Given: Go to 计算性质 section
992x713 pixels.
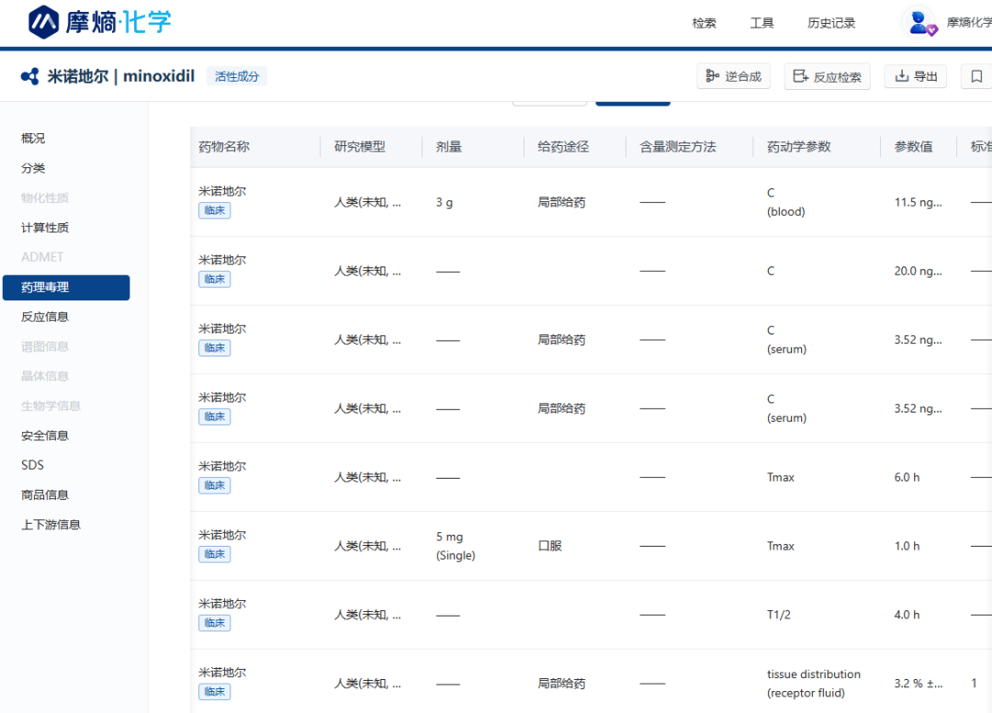Looking at the screenshot, I should [45, 227].
